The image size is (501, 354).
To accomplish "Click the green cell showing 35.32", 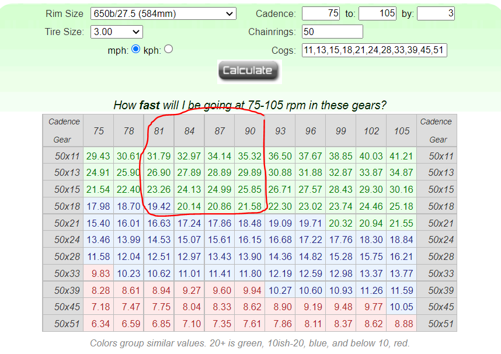I will coord(250,156).
